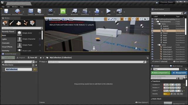188x105 pixels.
Task: Toggle rotation snapping in viewport toolbar
Action: click(x=130, y=19)
